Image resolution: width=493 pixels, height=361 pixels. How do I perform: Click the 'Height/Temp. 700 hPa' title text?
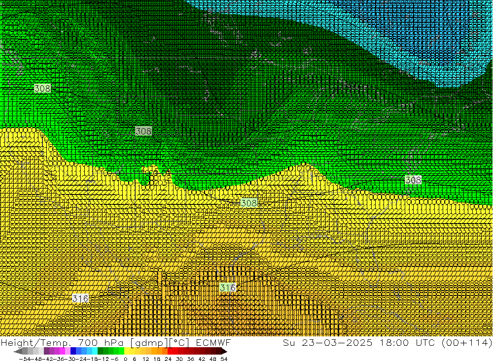(62, 342)
